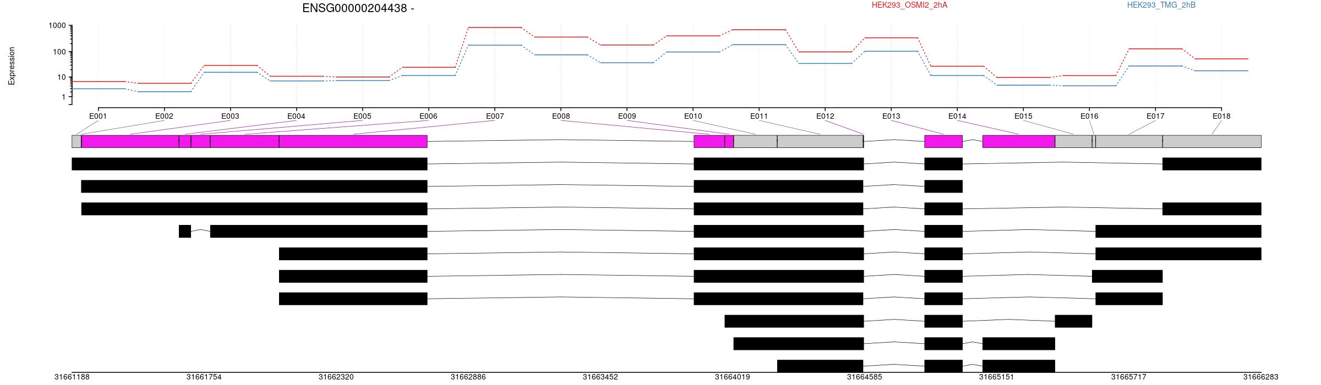This screenshot has width=1321, height=385.
Task: Select exon label E003
Action: coord(230,116)
